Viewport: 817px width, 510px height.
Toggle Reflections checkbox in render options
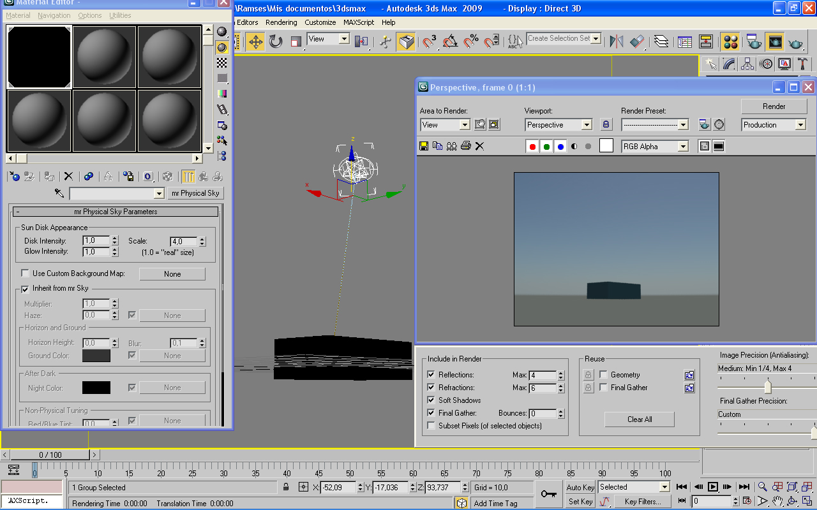click(431, 375)
